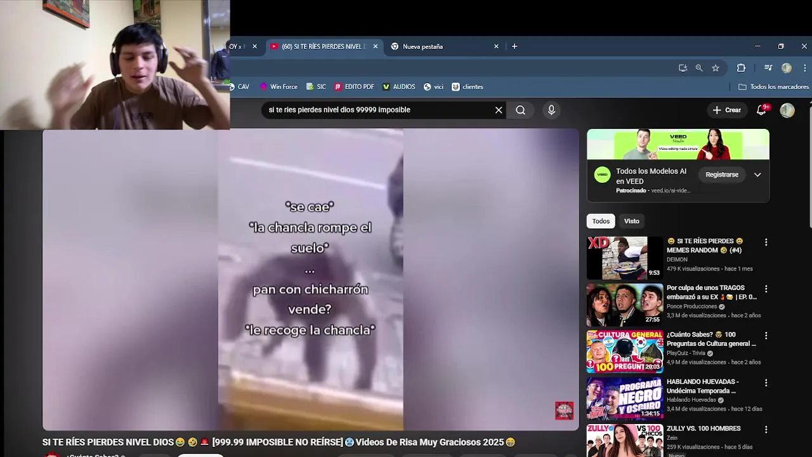Open the Todos los Modelos AI en VEED ad title

[x=652, y=176]
